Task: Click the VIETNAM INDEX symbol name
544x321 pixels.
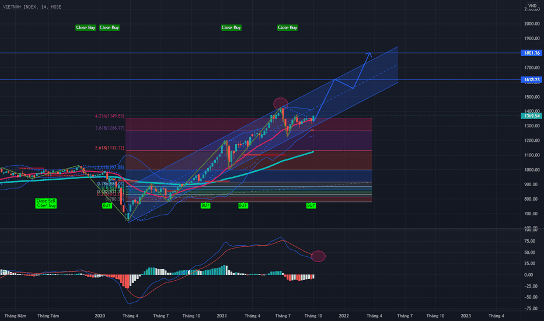Action: pos(21,6)
